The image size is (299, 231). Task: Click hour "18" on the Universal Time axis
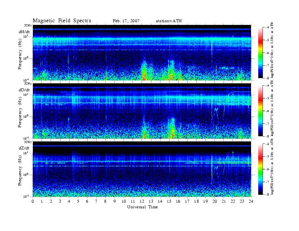(196, 201)
